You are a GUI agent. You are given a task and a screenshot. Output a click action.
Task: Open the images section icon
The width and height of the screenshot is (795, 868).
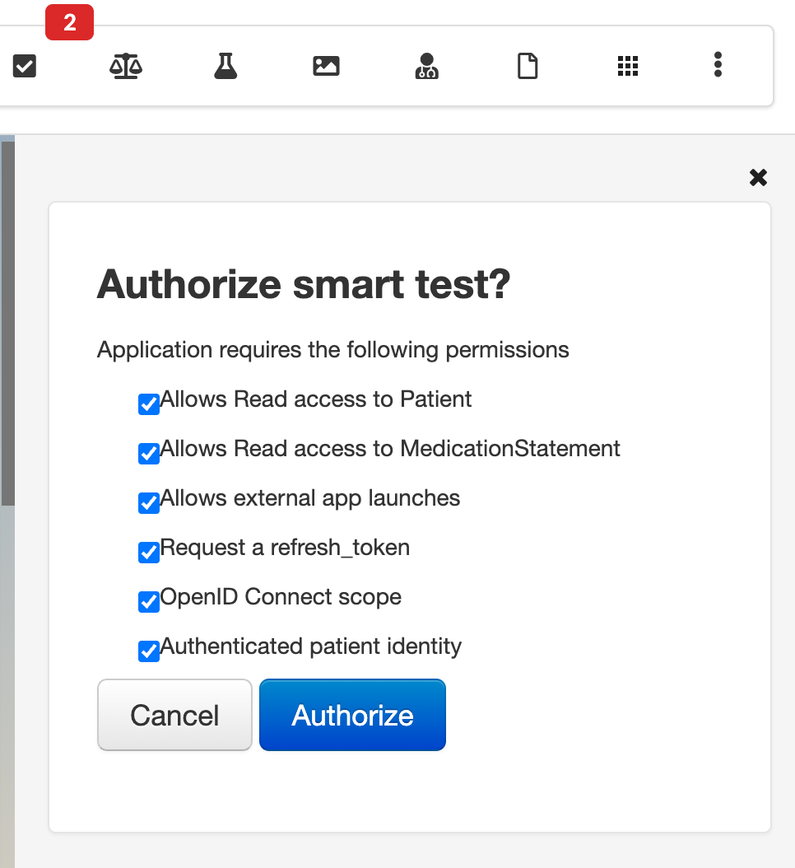tap(326, 66)
